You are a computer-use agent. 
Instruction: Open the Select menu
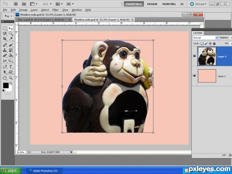point(45,10)
